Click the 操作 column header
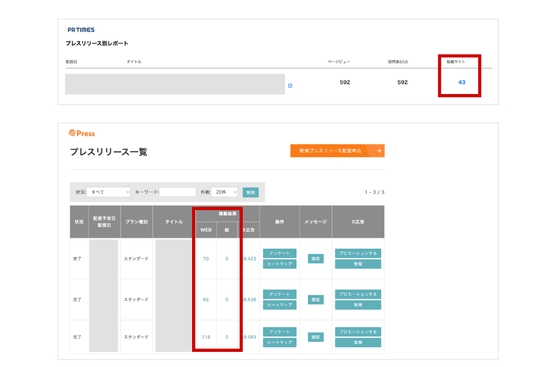The image size is (550, 367). pyautogui.click(x=280, y=222)
